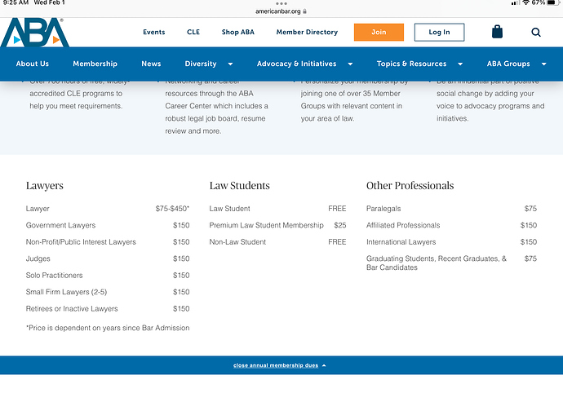Screen dimensions: 563x402
Task: Click the Lawyers heading
Action: coord(45,186)
